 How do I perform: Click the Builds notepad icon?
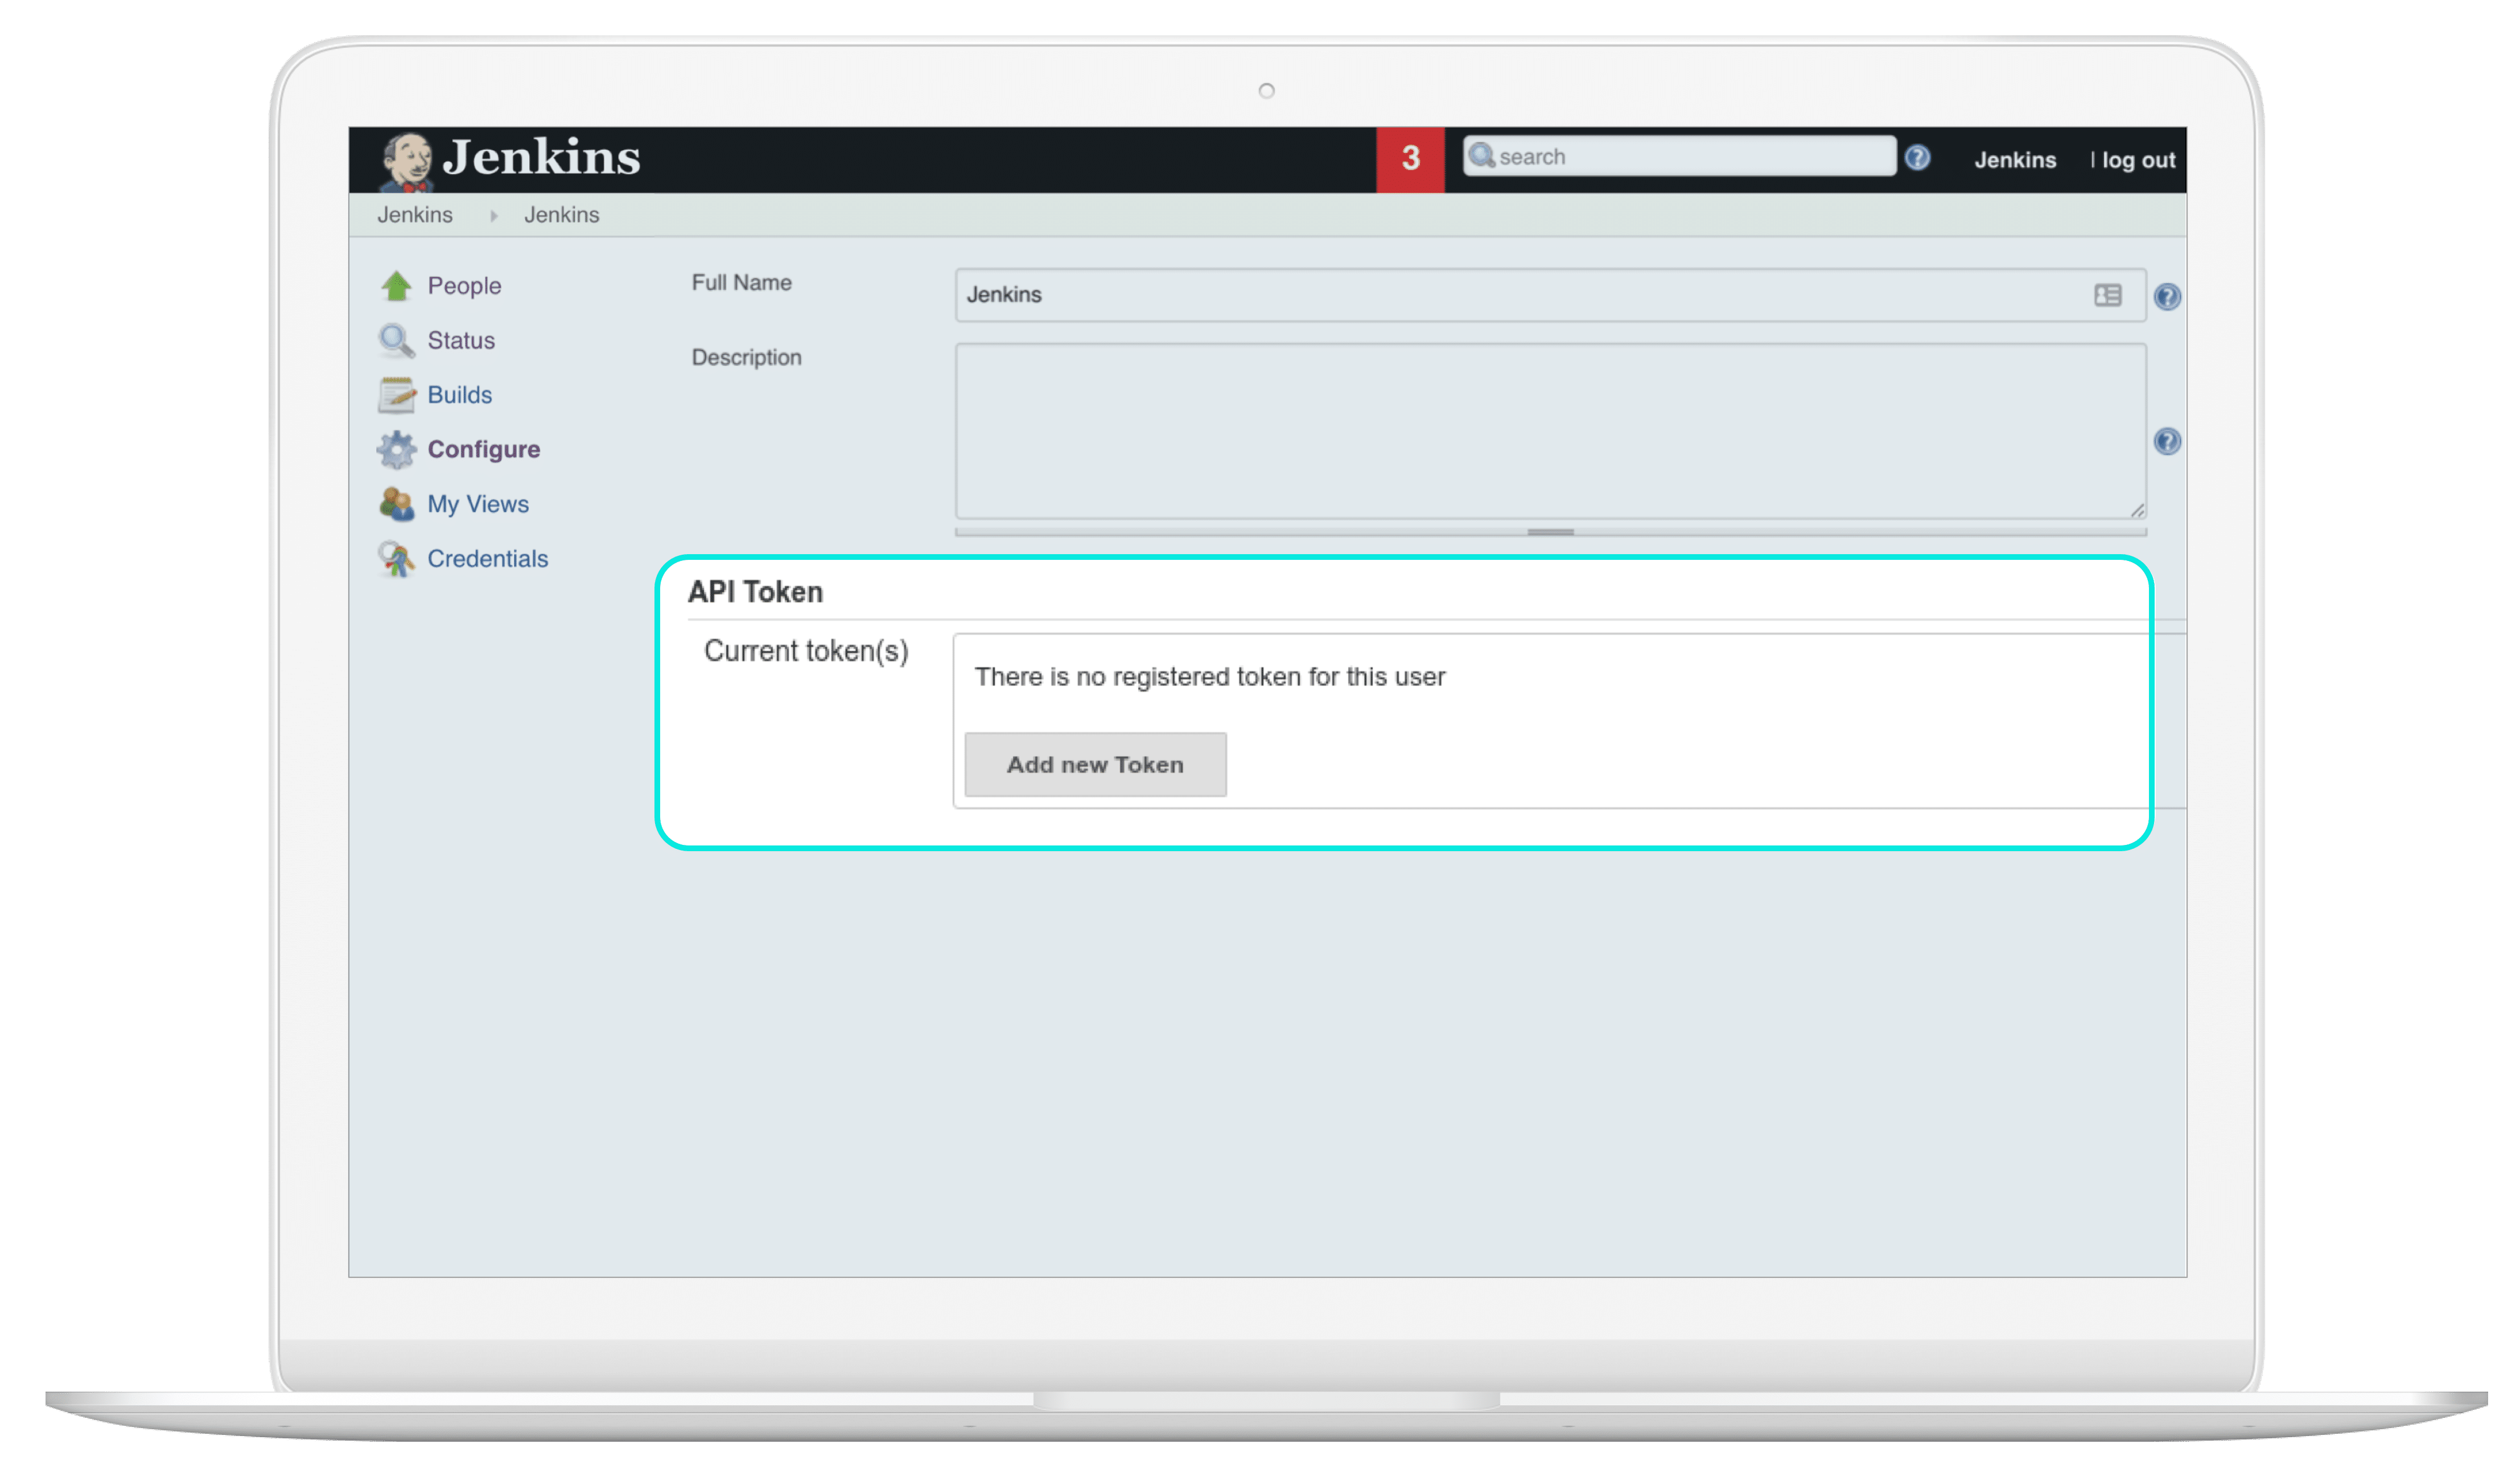tap(396, 394)
